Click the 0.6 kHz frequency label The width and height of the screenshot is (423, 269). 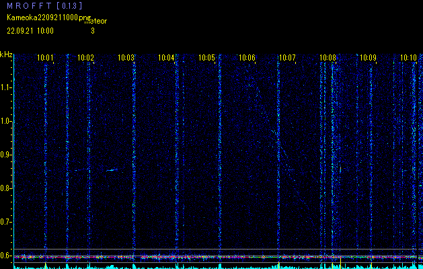(6, 256)
